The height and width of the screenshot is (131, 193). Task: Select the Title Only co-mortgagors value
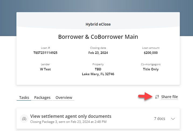[x=151, y=69]
